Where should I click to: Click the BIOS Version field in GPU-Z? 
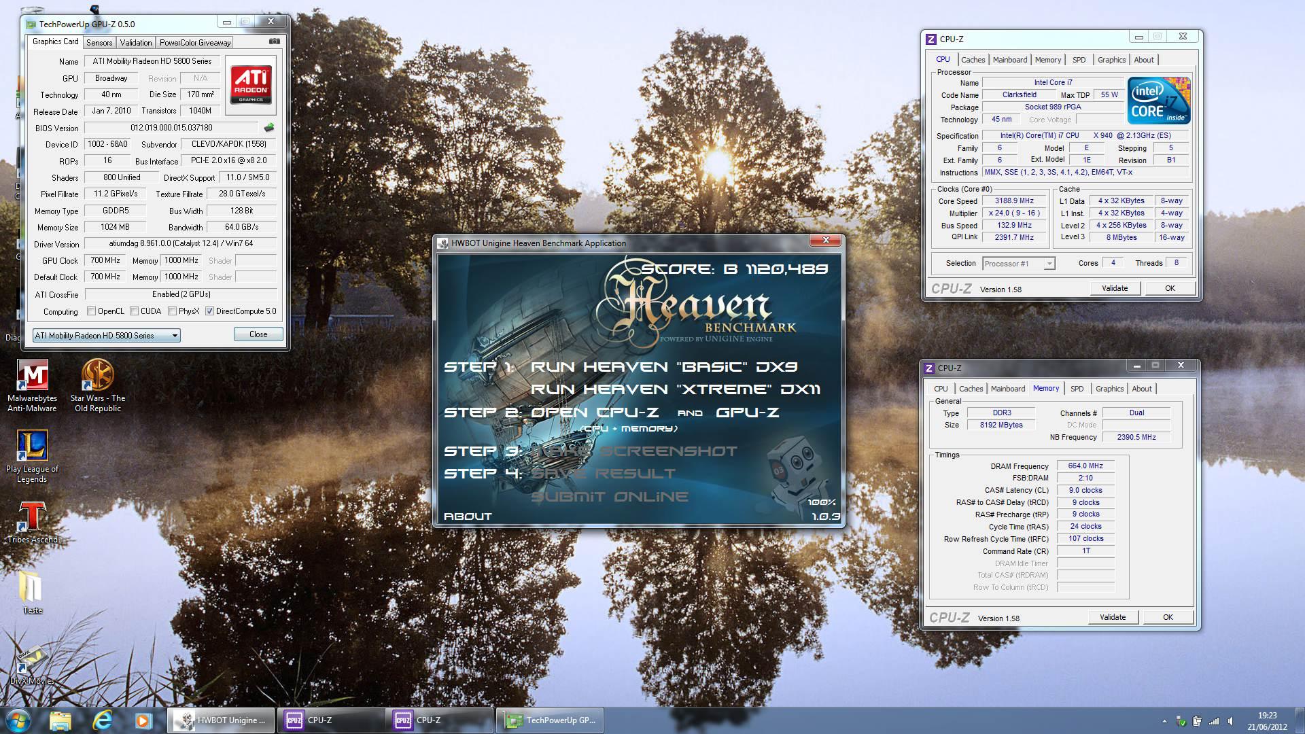click(x=171, y=128)
